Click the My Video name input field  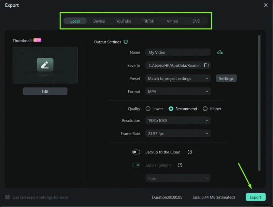point(177,52)
